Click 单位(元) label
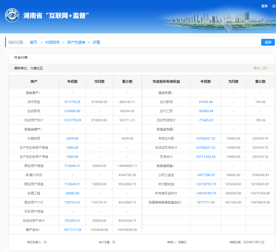 click(261, 68)
